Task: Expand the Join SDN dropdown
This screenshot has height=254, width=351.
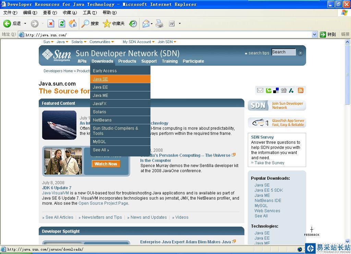Action: 175,42
